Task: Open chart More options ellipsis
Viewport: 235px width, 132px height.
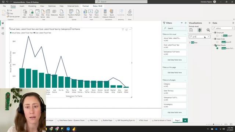Action: 130,29
